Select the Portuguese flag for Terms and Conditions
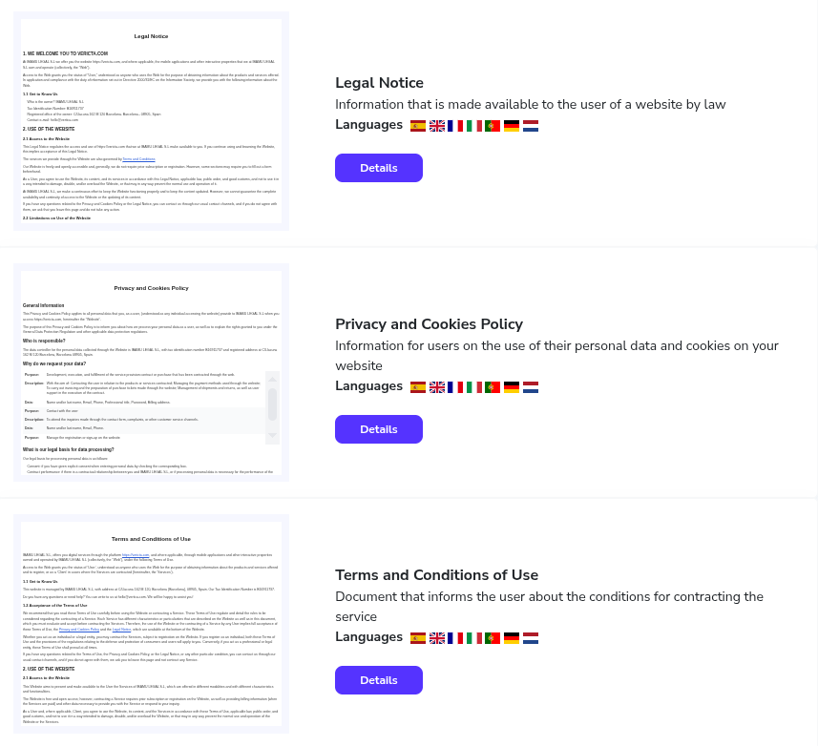The width and height of the screenshot is (818, 746). [493, 638]
